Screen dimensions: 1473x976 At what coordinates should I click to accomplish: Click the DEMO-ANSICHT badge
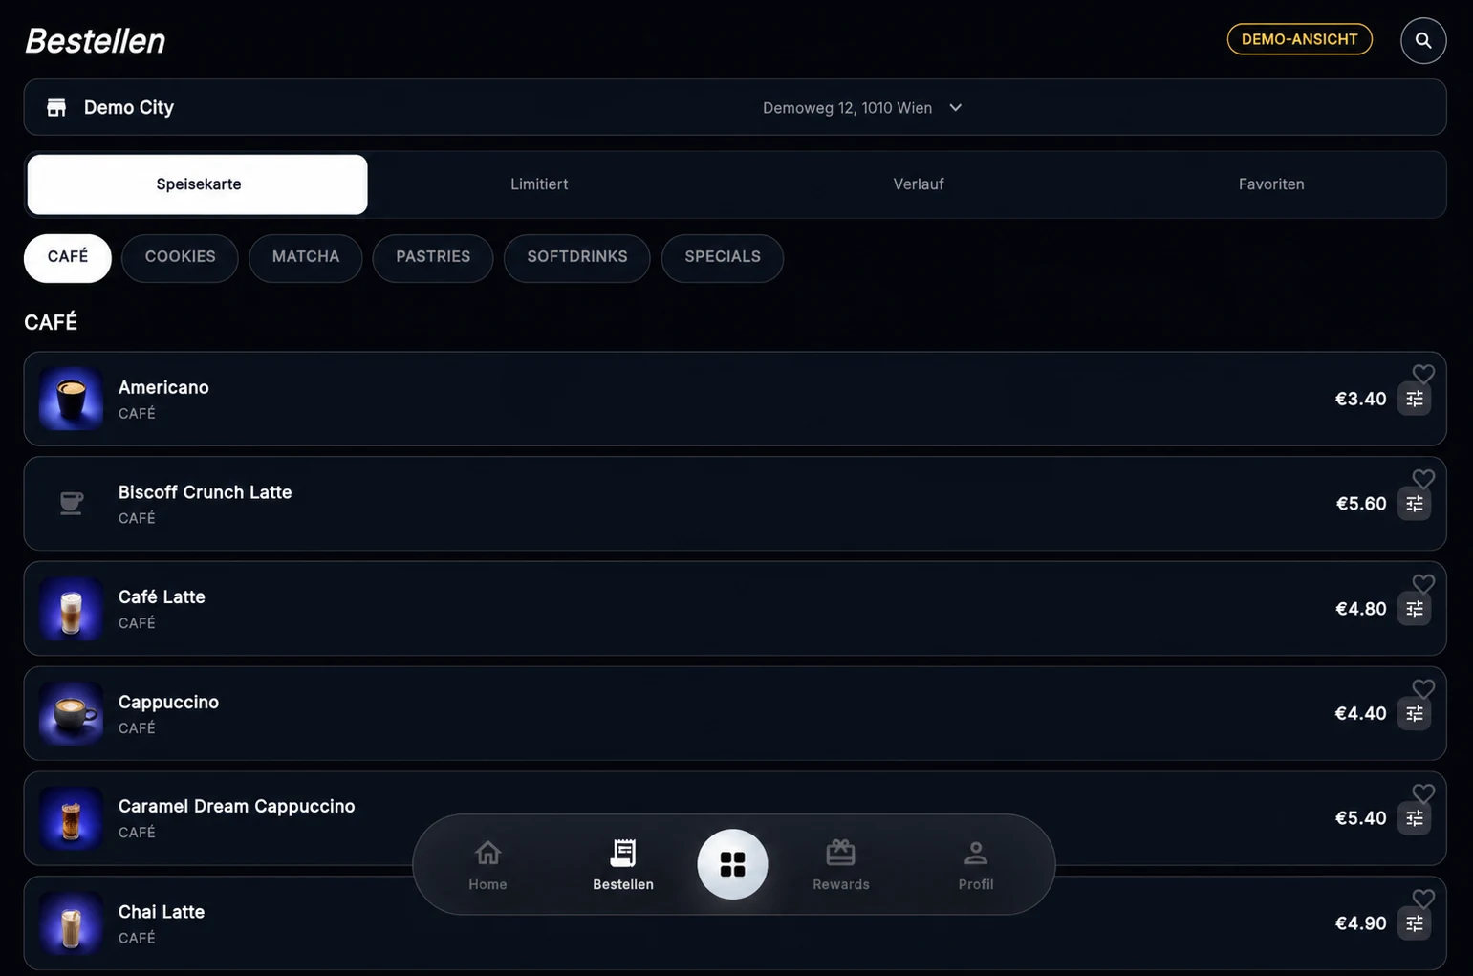click(1299, 39)
